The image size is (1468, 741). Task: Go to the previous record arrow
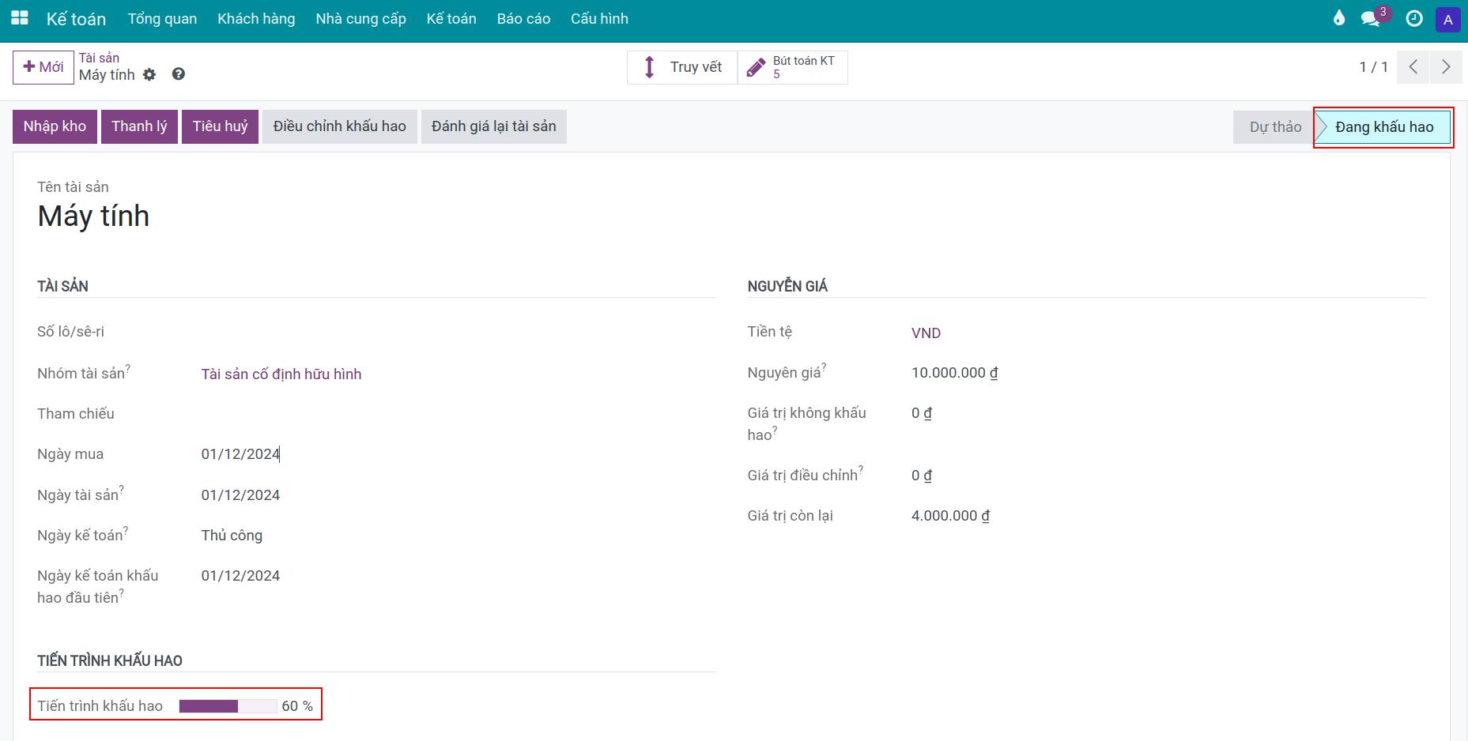tap(1413, 67)
